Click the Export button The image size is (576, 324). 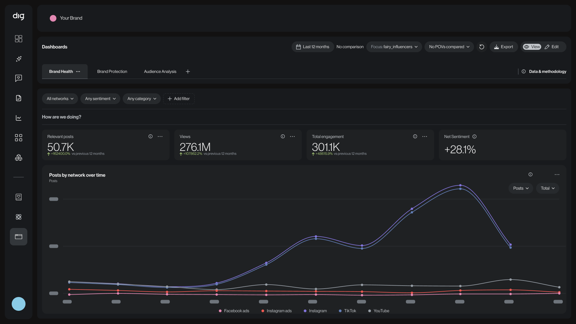tap(504, 47)
